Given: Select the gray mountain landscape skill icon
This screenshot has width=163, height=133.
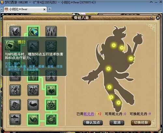Looking at the screenshot, I should (x=15, y=119).
